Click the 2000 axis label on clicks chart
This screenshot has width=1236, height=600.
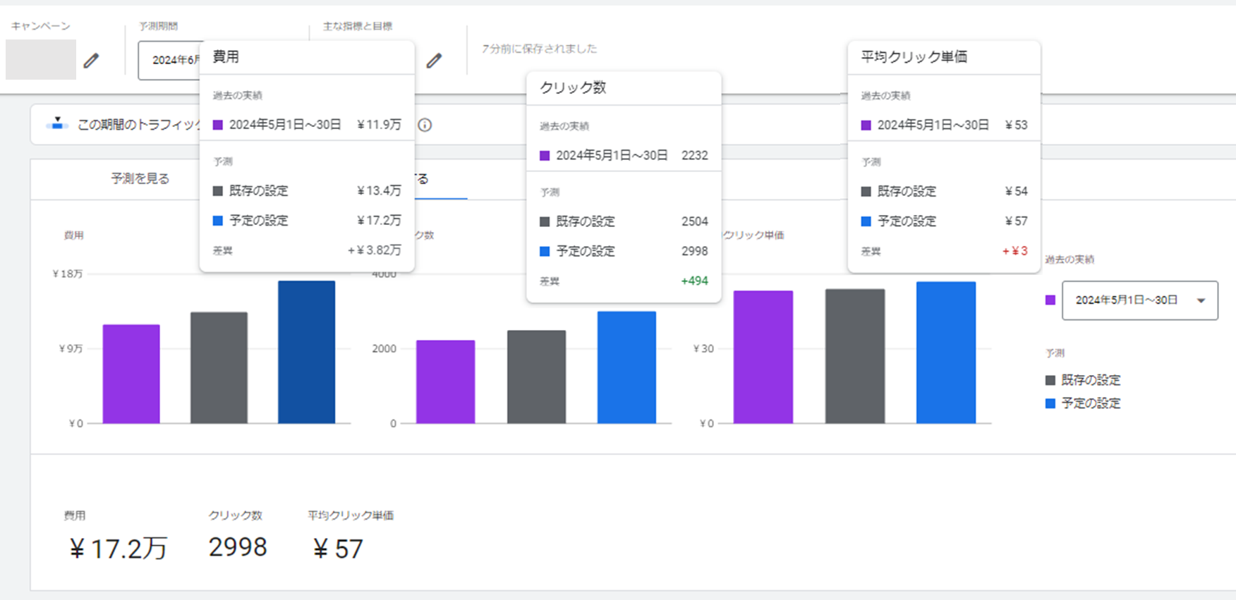pos(384,348)
